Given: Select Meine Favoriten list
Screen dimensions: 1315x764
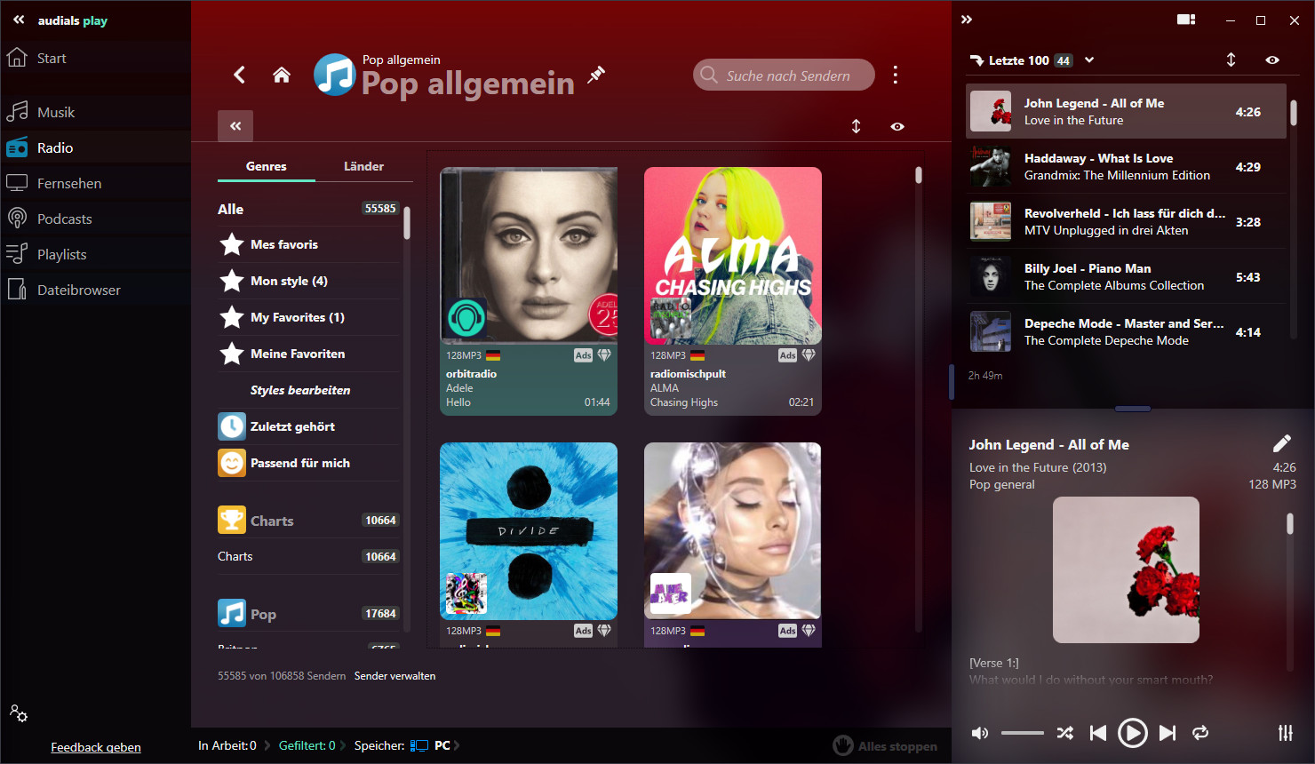Looking at the screenshot, I should point(308,354).
